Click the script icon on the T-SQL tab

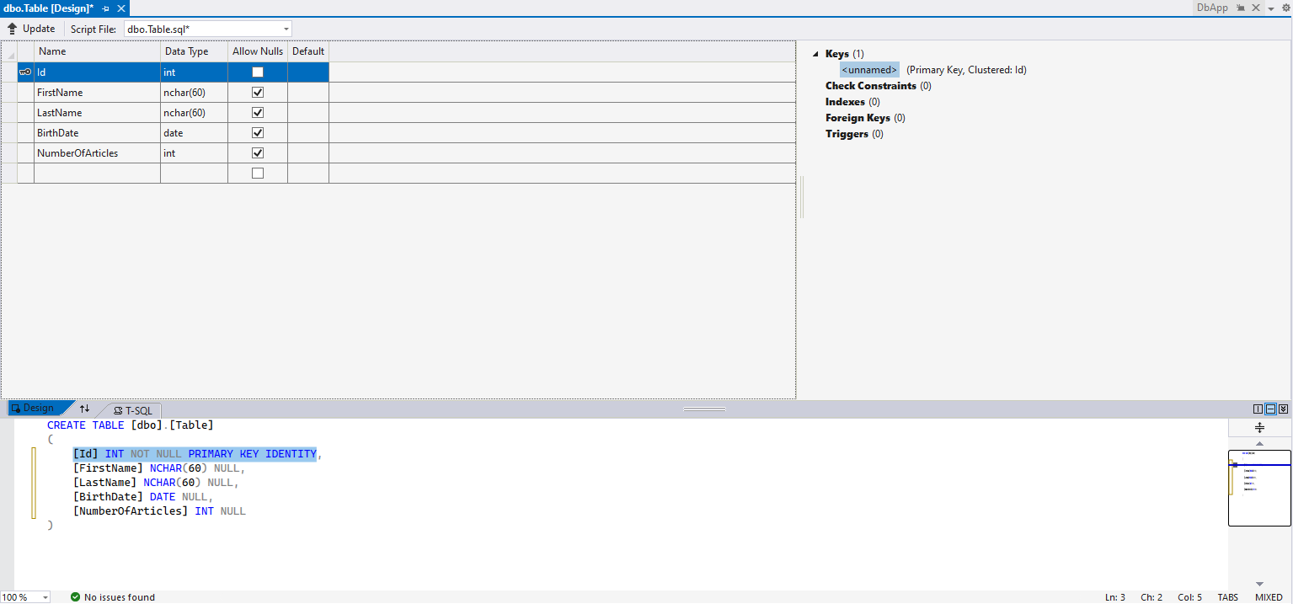118,410
